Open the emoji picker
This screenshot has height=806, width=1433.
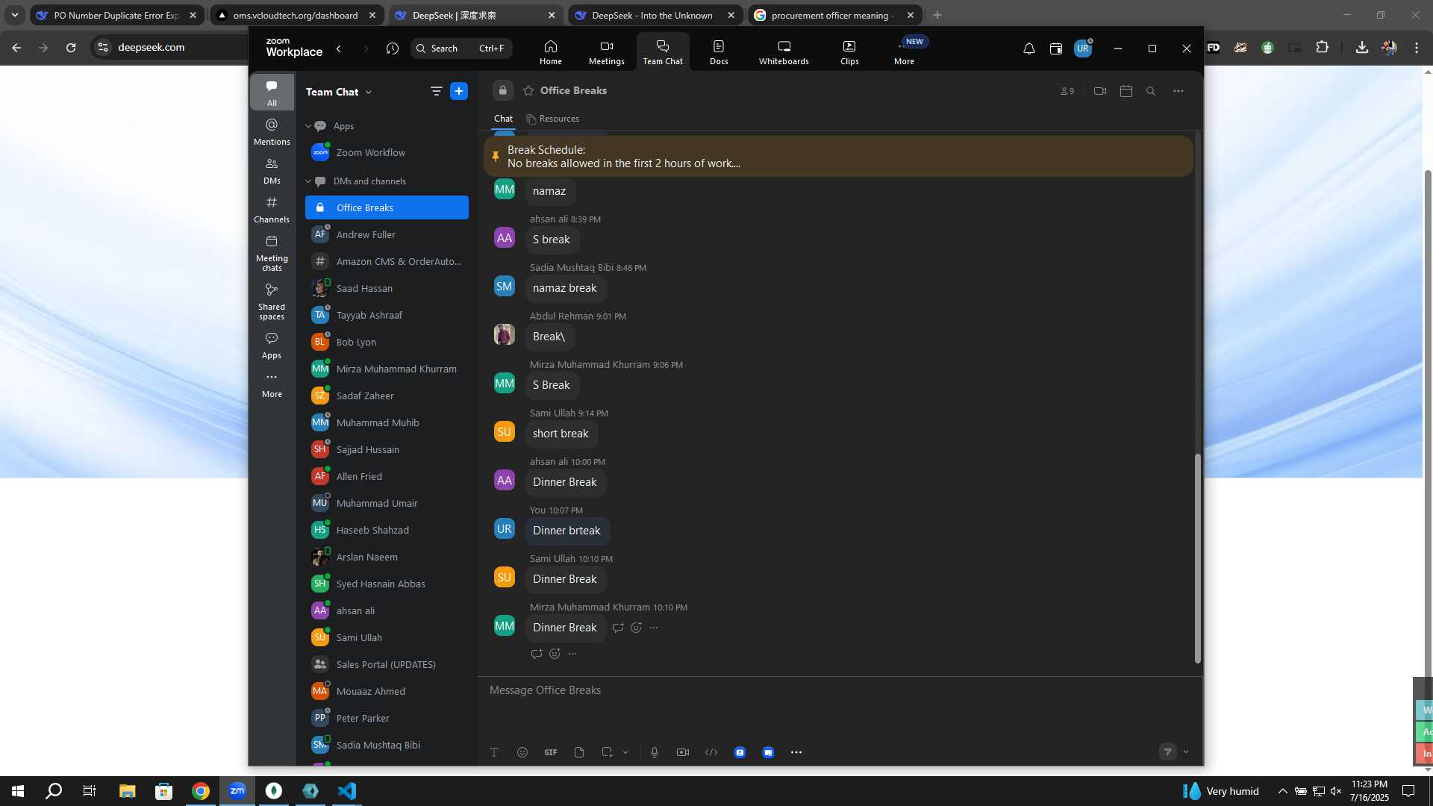pos(522,752)
